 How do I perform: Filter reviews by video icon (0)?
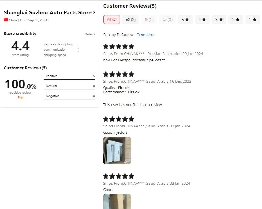149,20
